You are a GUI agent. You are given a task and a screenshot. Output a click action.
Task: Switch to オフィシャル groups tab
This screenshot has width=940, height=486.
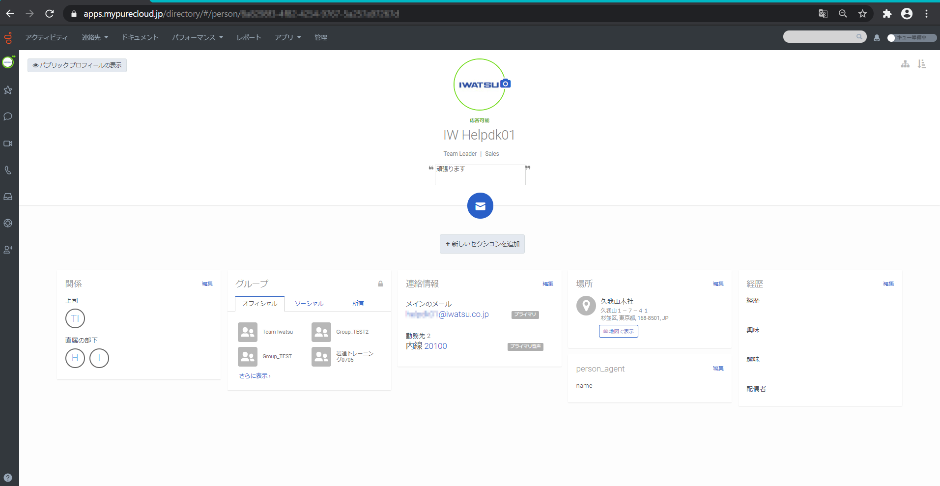click(260, 304)
